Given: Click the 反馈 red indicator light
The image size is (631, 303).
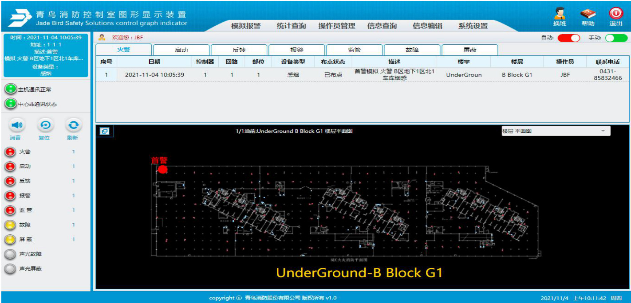Looking at the screenshot, I should tap(10, 181).
